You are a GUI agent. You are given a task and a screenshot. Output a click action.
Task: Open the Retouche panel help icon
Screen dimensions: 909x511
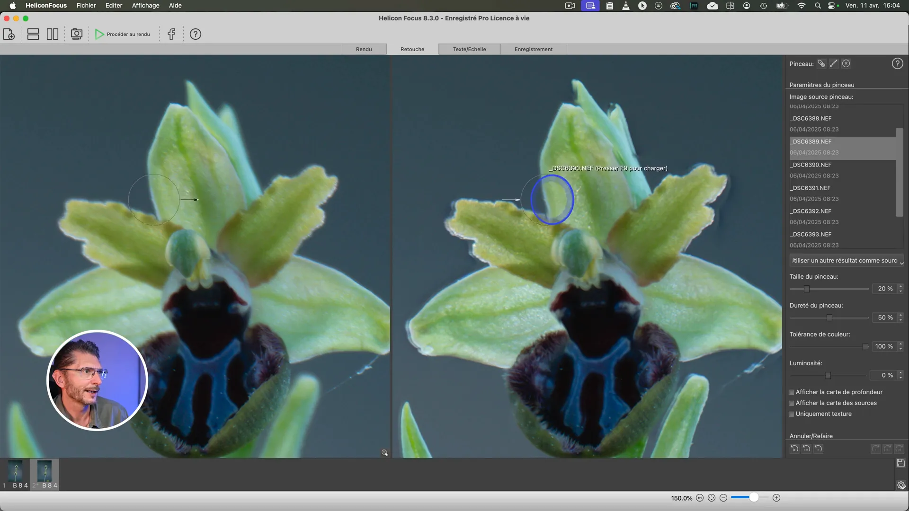[897, 63]
